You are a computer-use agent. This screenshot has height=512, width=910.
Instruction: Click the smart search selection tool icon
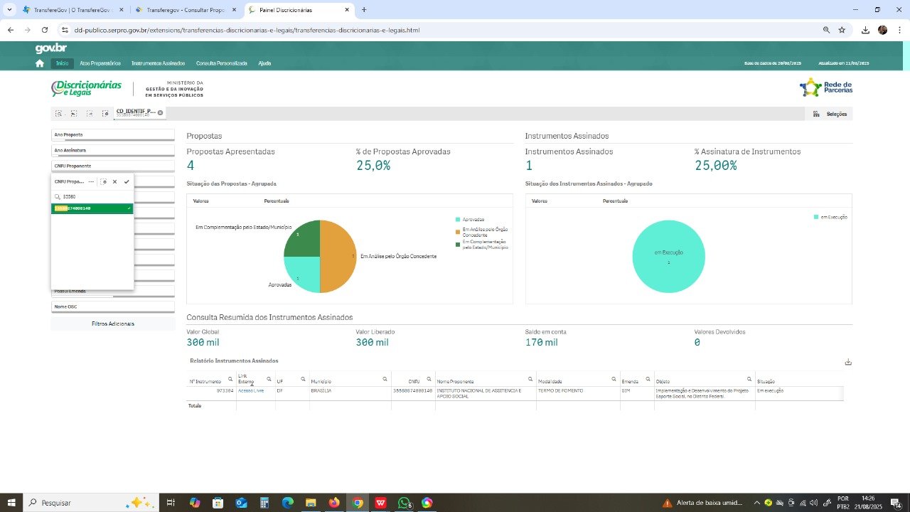pyautogui.click(x=58, y=114)
